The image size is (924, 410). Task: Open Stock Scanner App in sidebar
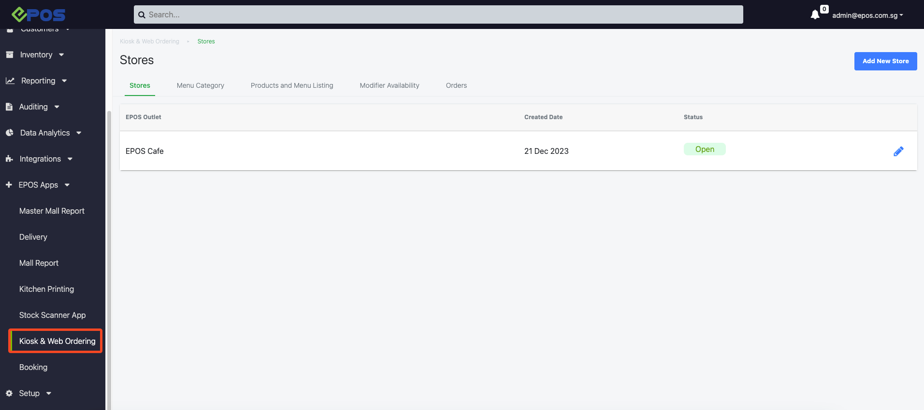(52, 315)
